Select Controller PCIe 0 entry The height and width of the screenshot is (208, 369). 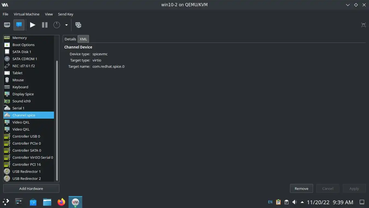[29, 143]
